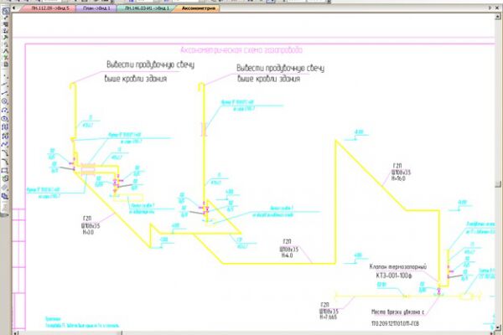Click the vertical scrollbar up arrow
This screenshot has height=335, width=503.
coord(498,16)
